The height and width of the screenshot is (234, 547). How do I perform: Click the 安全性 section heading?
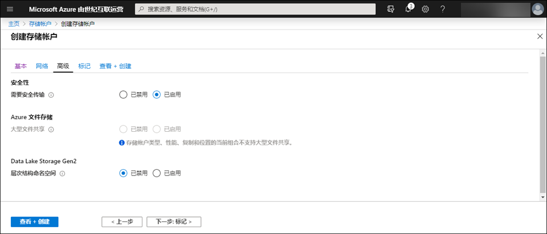(x=20, y=83)
